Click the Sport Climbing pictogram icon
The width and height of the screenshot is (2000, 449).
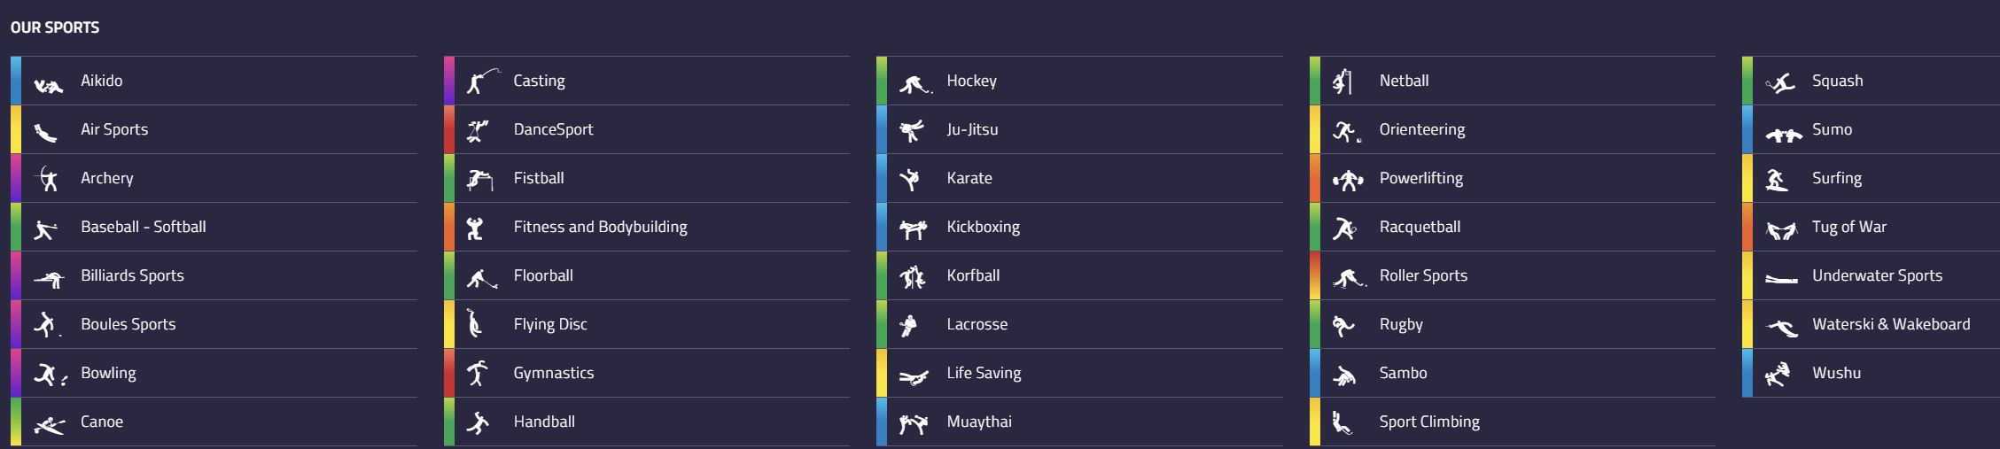click(x=1342, y=423)
